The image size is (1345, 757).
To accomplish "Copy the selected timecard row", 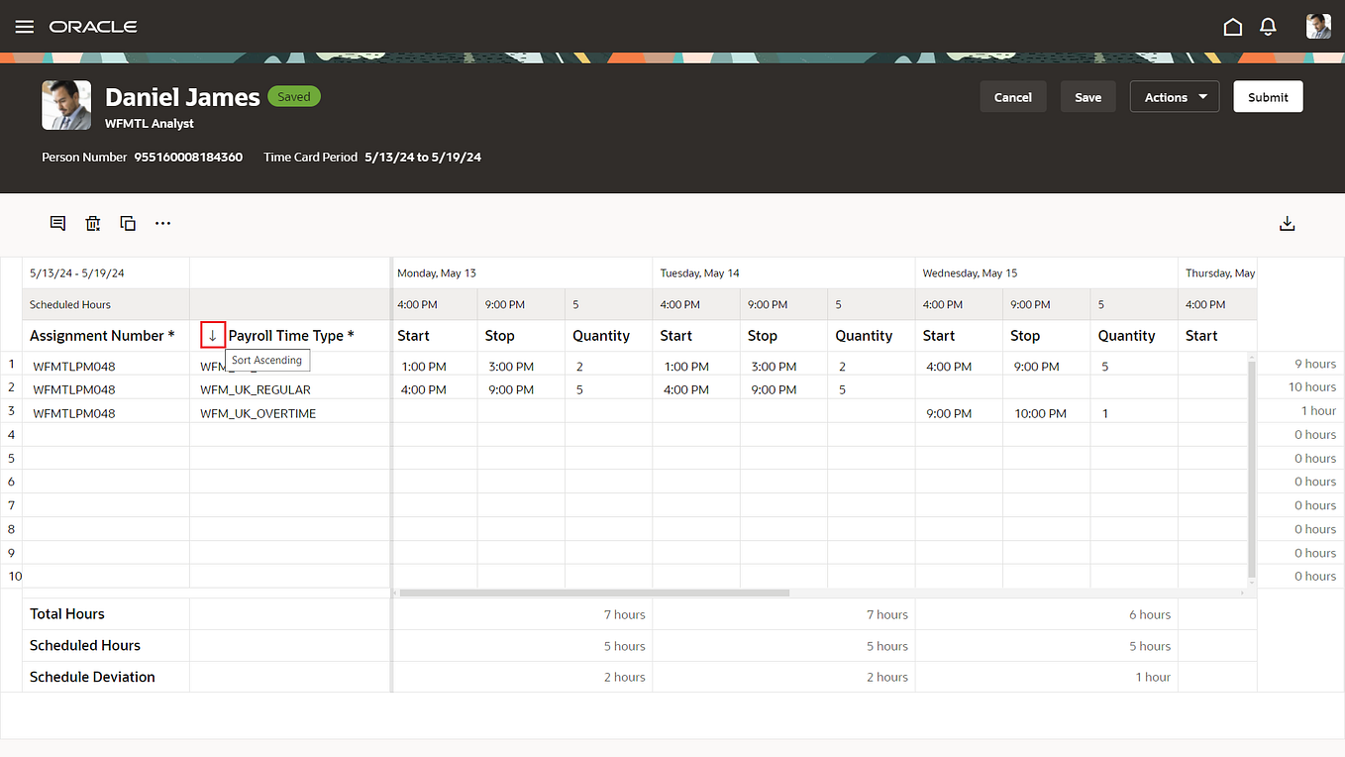I will [127, 223].
